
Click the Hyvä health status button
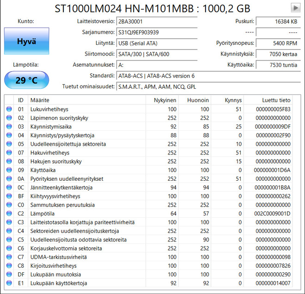pyautogui.click(x=27, y=41)
